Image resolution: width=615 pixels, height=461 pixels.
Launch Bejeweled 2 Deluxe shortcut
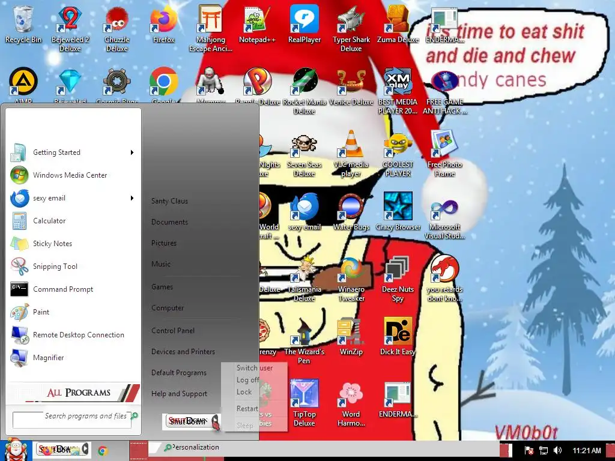(x=70, y=28)
